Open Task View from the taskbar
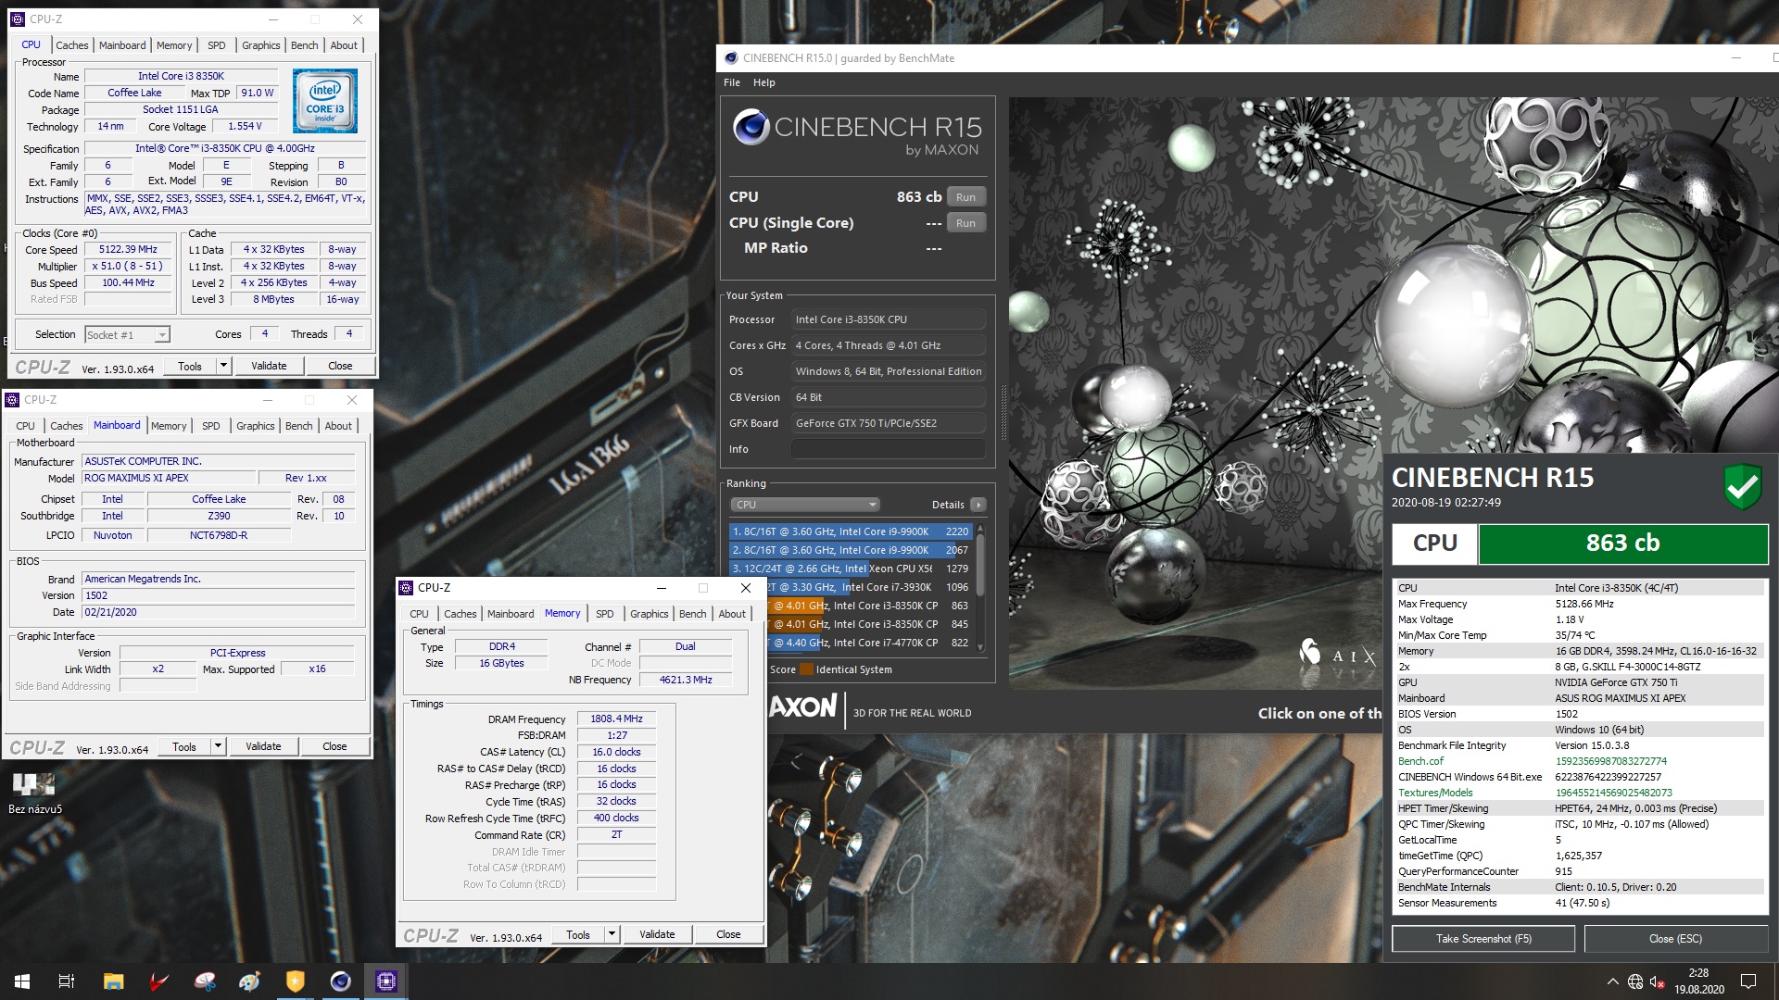This screenshot has height=1000, width=1779. (67, 981)
